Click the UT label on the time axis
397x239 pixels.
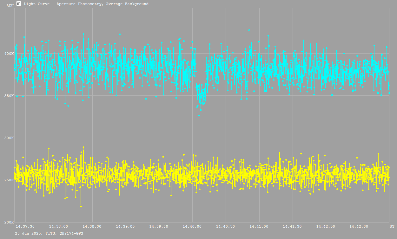(392, 227)
